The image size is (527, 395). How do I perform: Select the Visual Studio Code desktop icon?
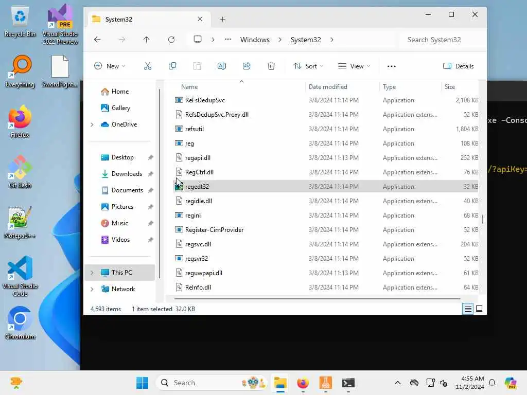[x=20, y=276]
